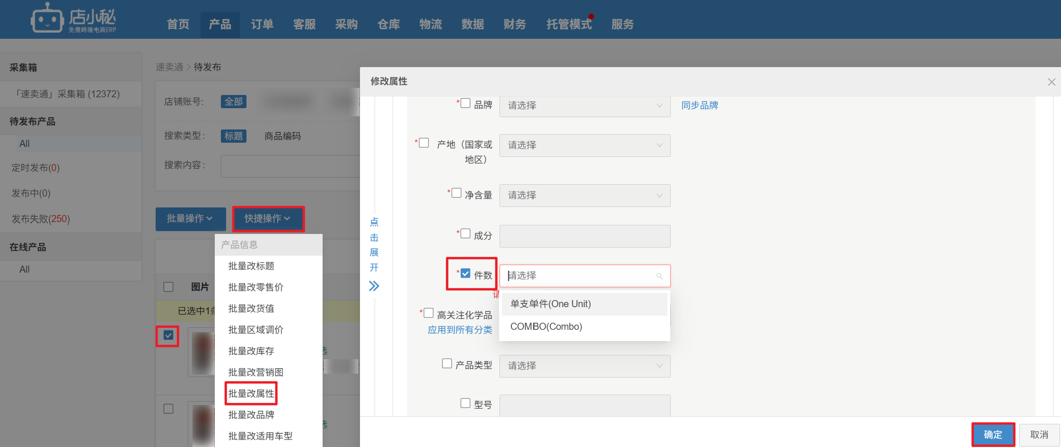1061x447 pixels.
Task: Select 批量改属性 from the menu
Action: coord(251,394)
